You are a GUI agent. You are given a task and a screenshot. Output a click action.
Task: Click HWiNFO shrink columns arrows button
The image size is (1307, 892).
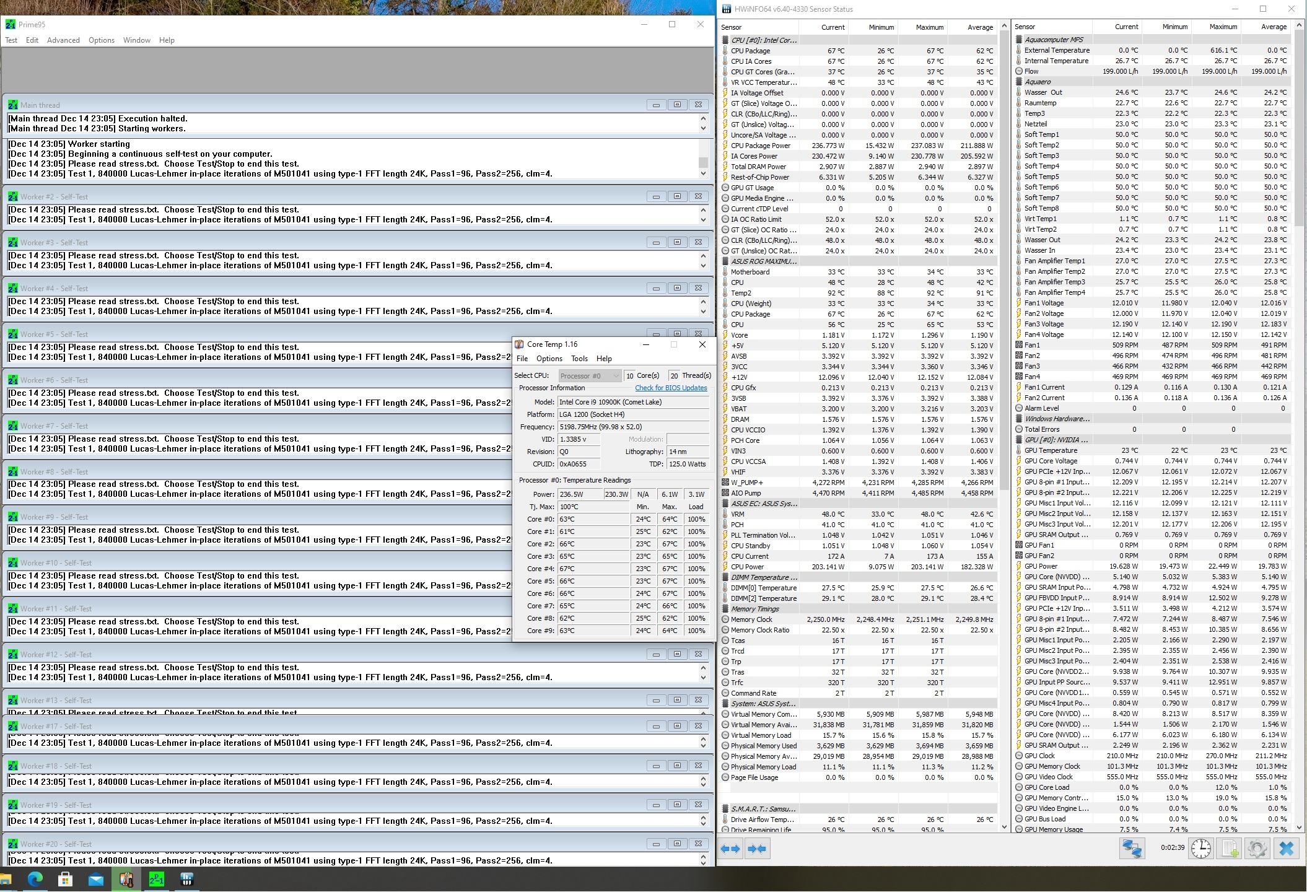pyautogui.click(x=757, y=849)
